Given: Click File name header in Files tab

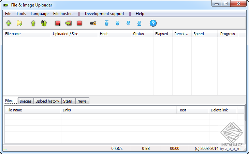Looking at the screenshot, I should (33, 110).
